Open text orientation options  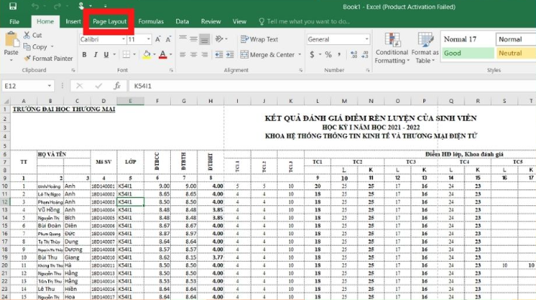tap(221, 39)
